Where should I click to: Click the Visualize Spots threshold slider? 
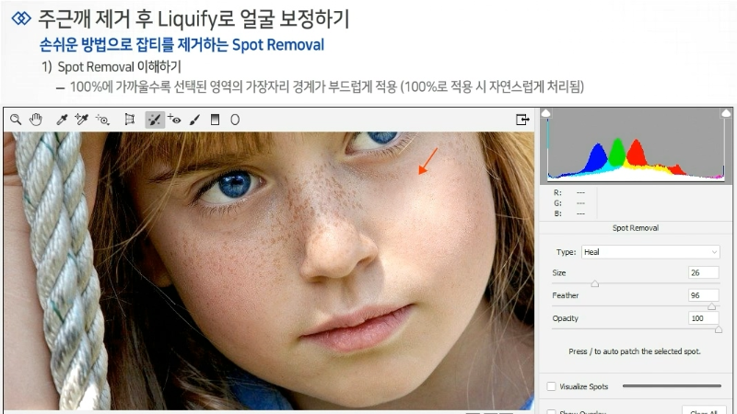click(672, 385)
